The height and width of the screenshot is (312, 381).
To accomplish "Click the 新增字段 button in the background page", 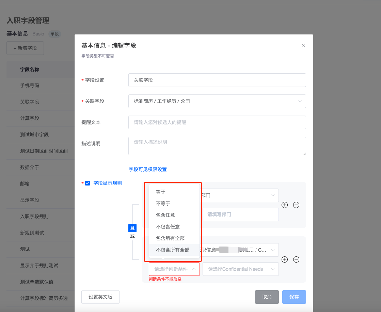I will point(25,48).
